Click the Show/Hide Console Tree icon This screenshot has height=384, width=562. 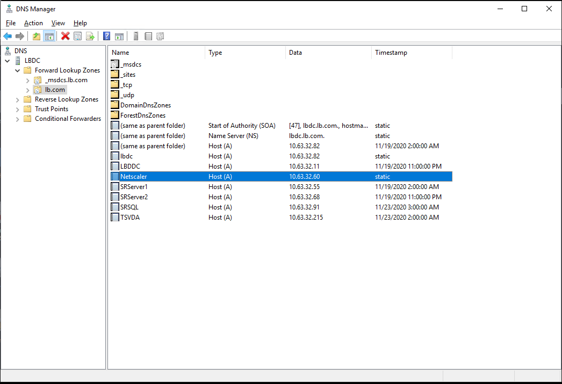click(x=49, y=36)
